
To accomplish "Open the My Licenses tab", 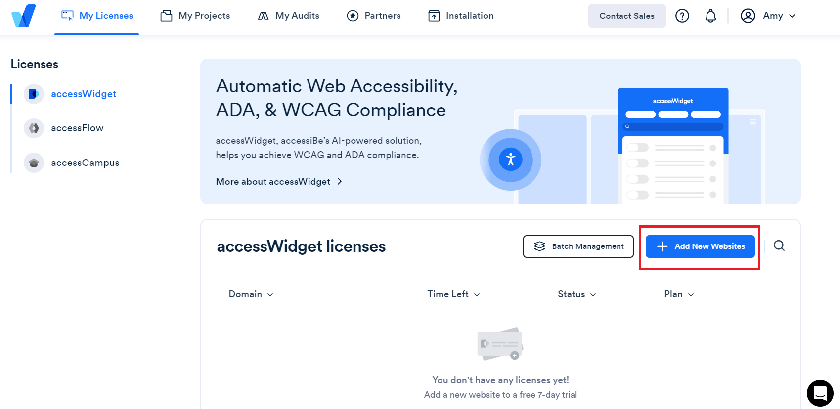I will pos(97,16).
